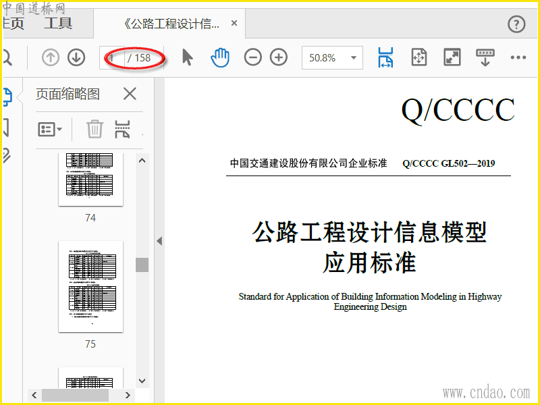Screen dimensions: 540x405
Task: Click 中国交通建设股份有限公司企业标准 text
Action: (x=308, y=163)
